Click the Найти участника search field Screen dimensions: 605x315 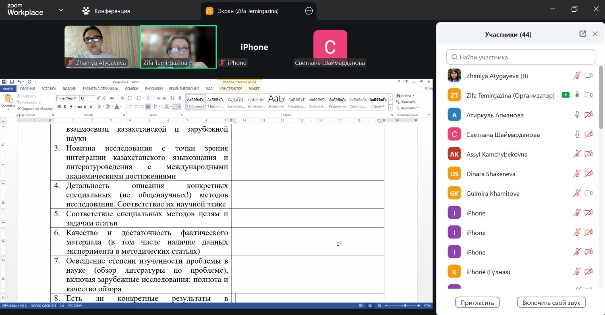pos(521,57)
